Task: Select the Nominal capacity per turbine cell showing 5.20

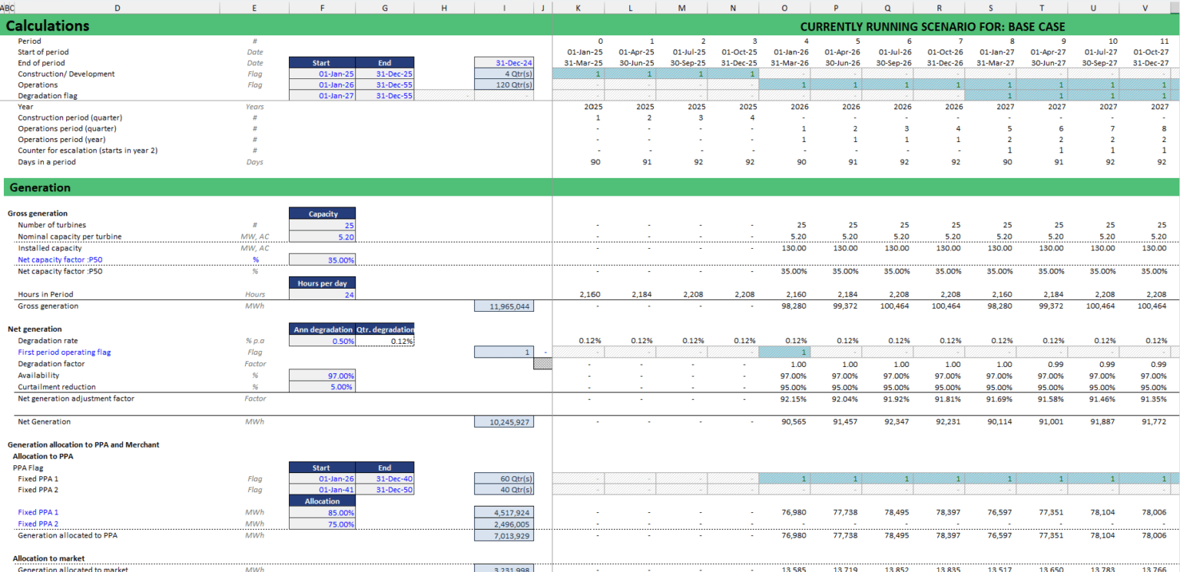Action: click(x=322, y=236)
